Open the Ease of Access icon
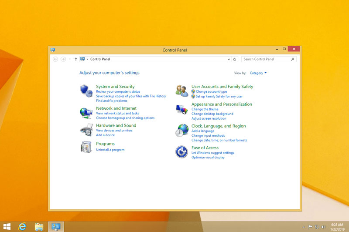The width and height of the screenshot is (349, 232). point(181,152)
